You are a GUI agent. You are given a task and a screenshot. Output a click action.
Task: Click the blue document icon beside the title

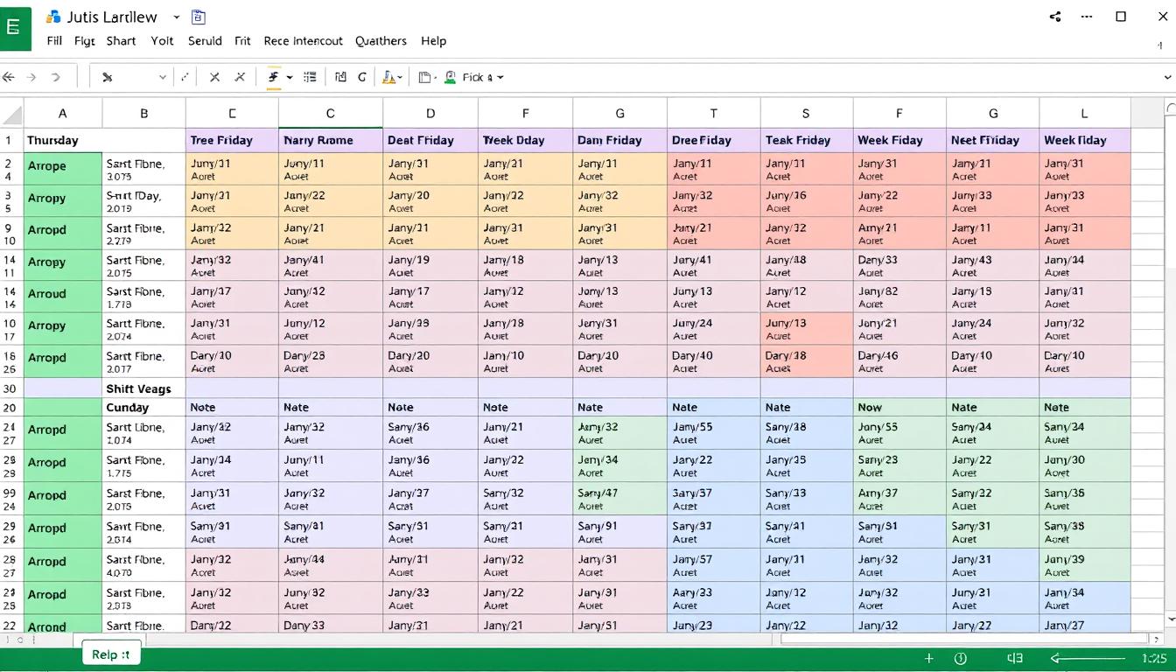pos(53,17)
